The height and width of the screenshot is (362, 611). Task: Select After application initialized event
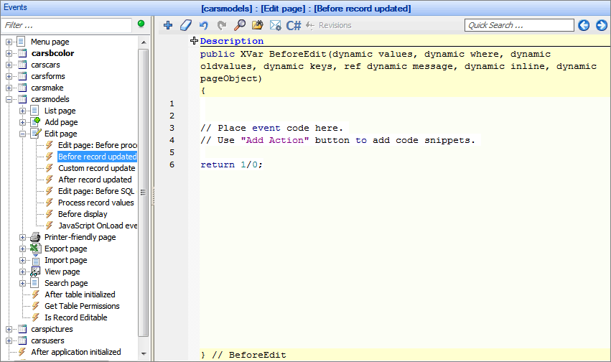[75, 352]
